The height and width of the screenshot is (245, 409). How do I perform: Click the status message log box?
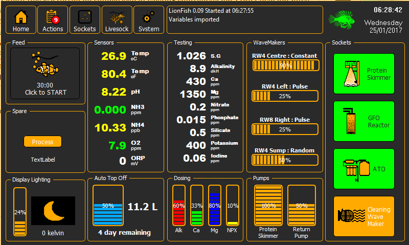tap(245, 20)
